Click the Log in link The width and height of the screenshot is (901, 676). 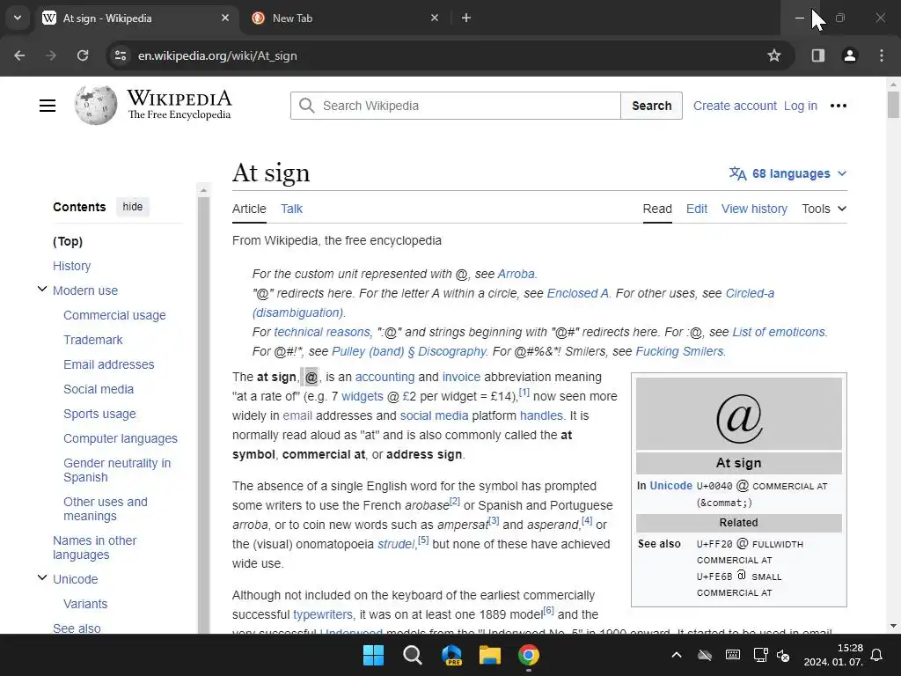click(800, 106)
